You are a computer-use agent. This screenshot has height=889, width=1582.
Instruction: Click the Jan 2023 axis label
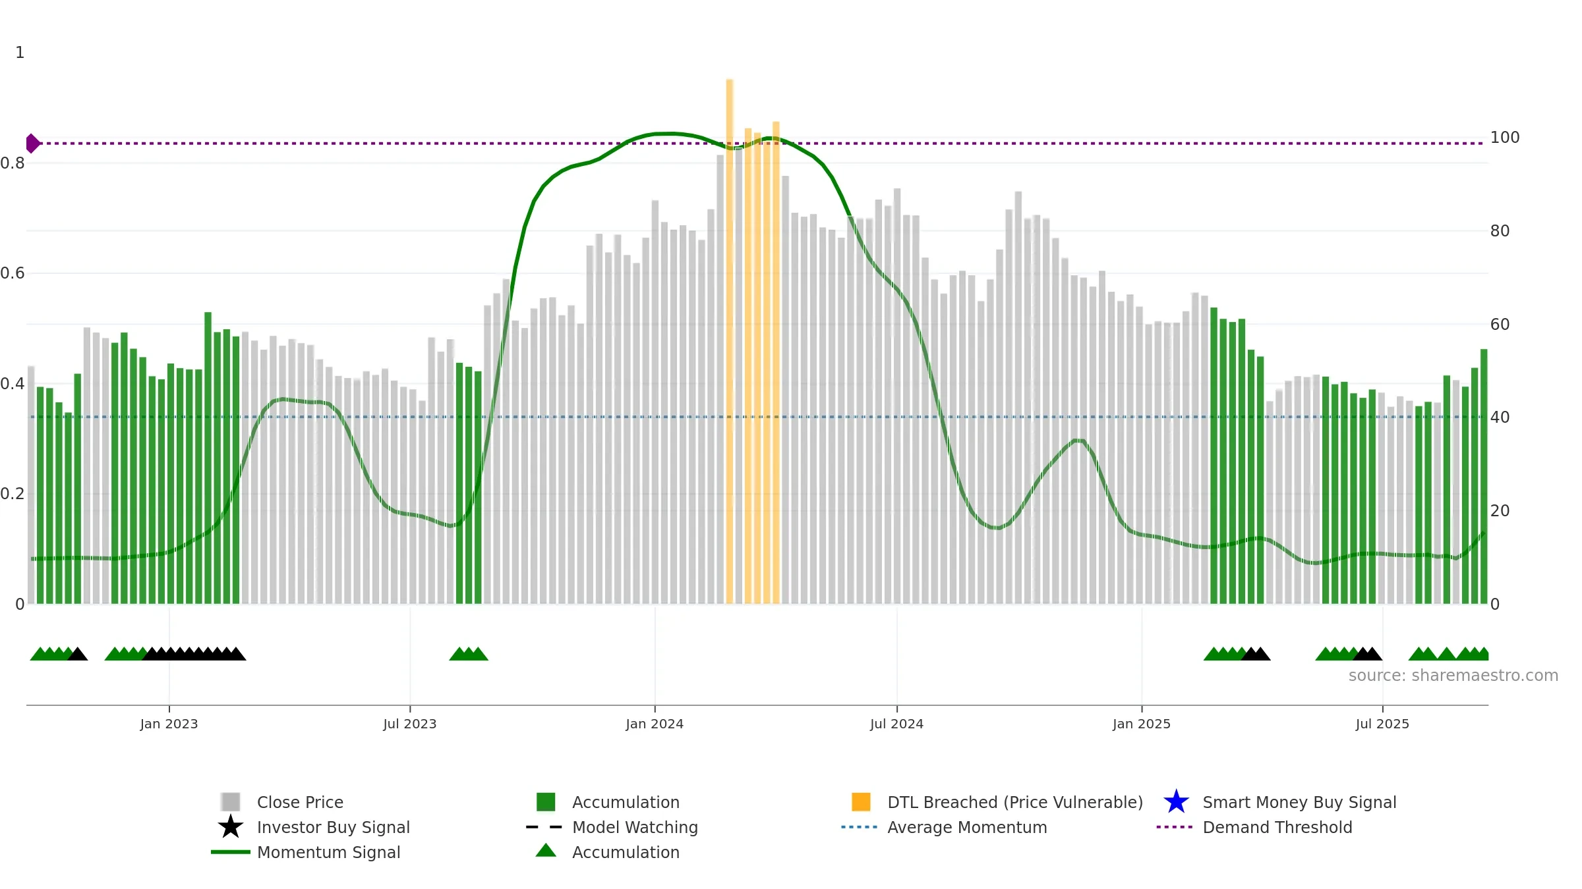(169, 724)
